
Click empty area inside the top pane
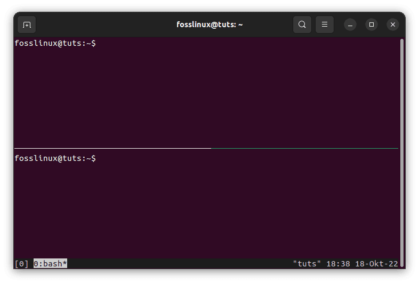coord(208,96)
